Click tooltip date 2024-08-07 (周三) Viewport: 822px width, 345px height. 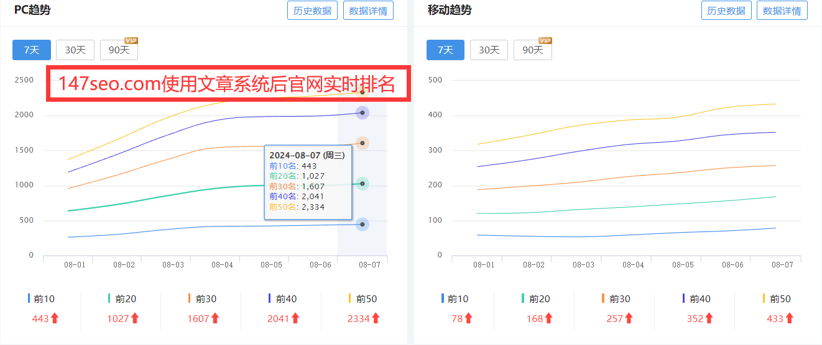[x=307, y=156]
